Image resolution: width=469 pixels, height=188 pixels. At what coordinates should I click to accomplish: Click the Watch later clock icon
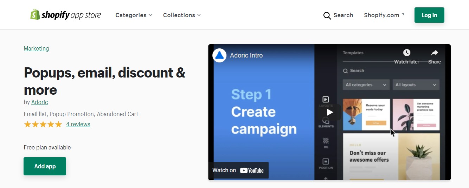pos(407,53)
